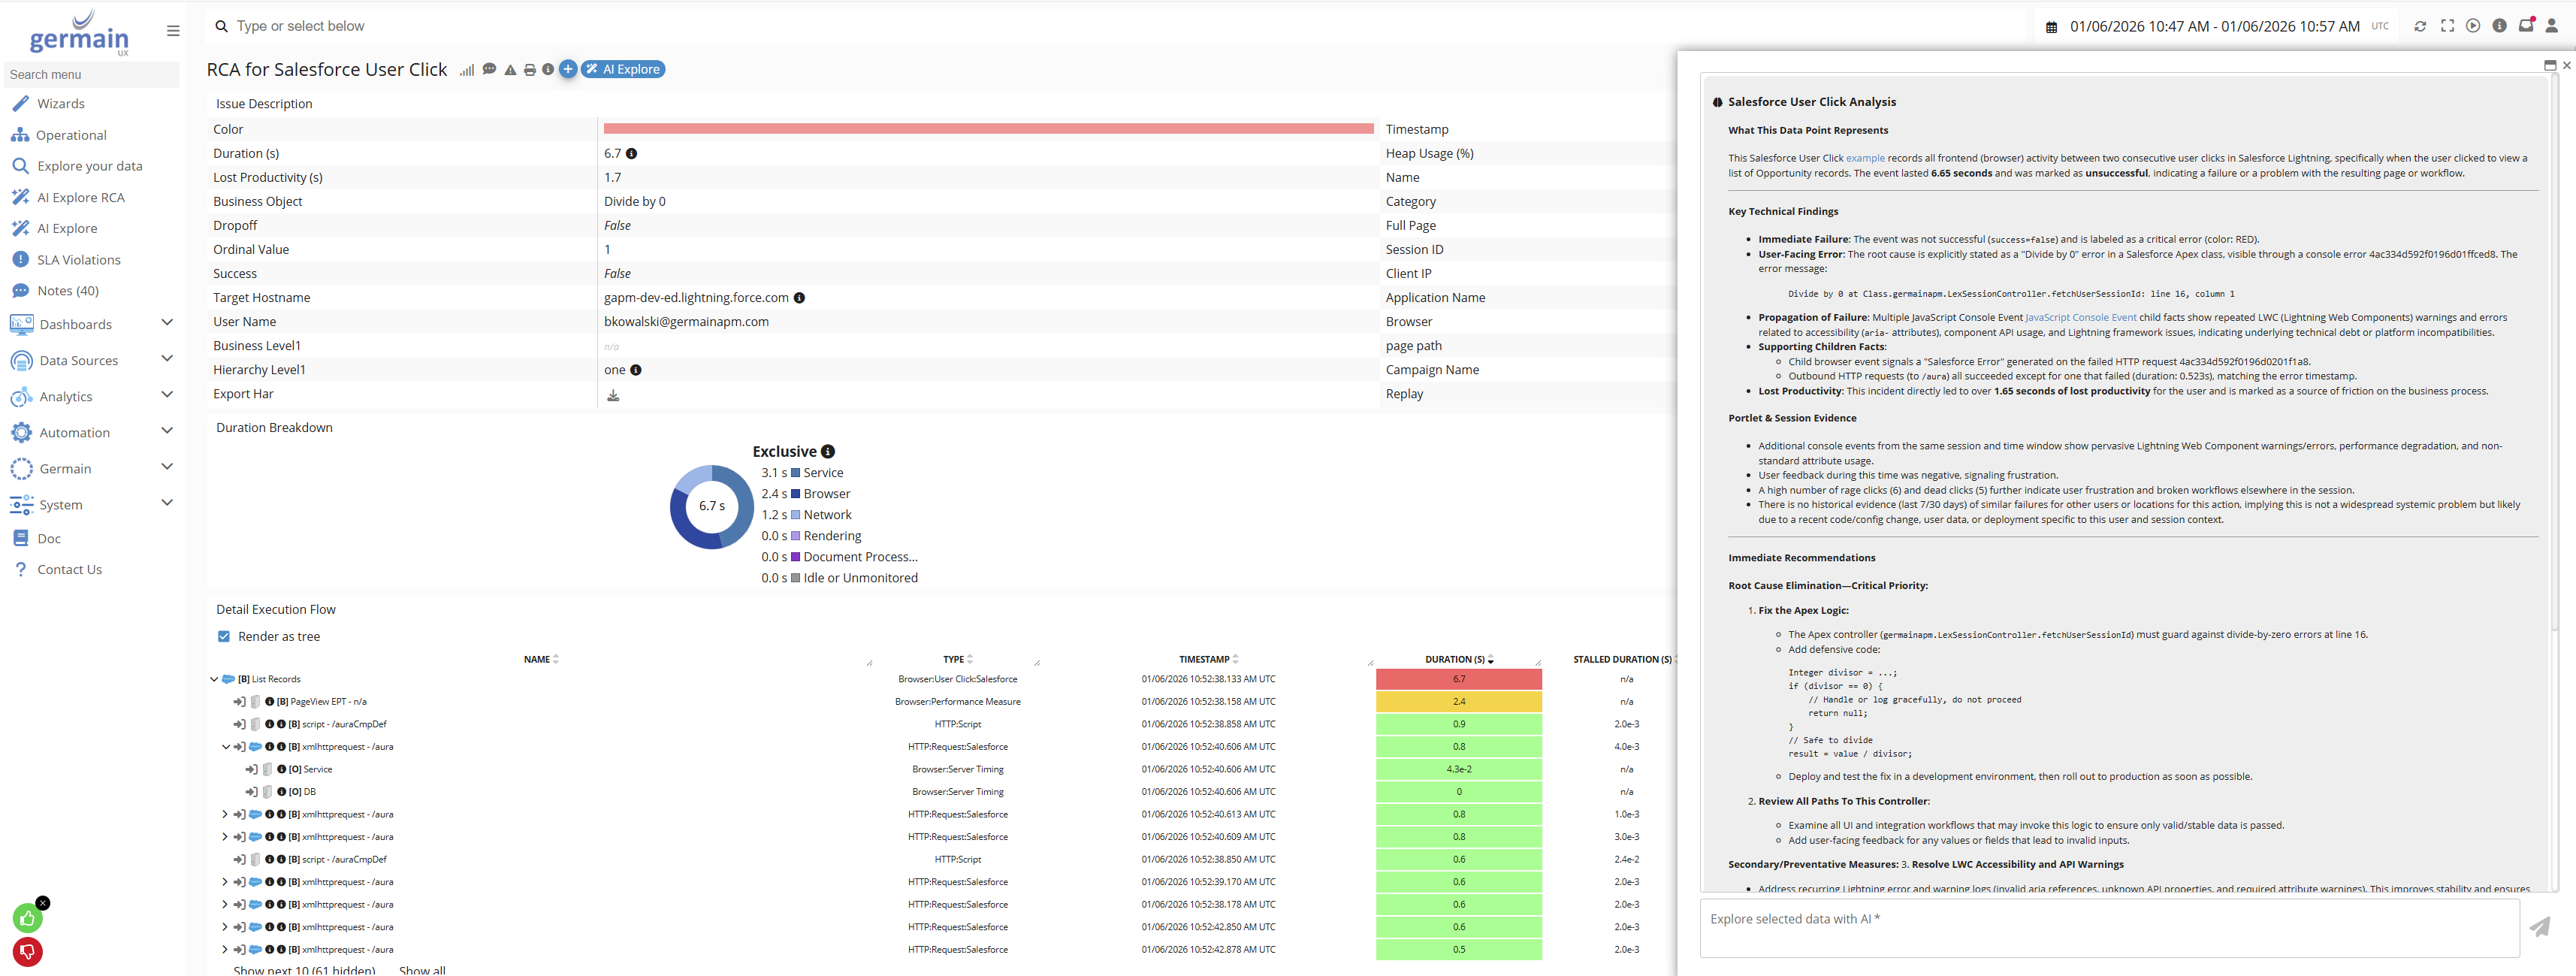Image resolution: width=2576 pixels, height=976 pixels.
Task: Download the Export Har file
Action: point(613,395)
